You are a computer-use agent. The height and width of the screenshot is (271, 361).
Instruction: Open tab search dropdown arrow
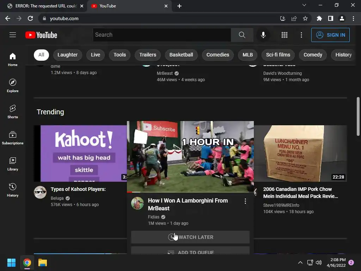pyautogui.click(x=304, y=5)
